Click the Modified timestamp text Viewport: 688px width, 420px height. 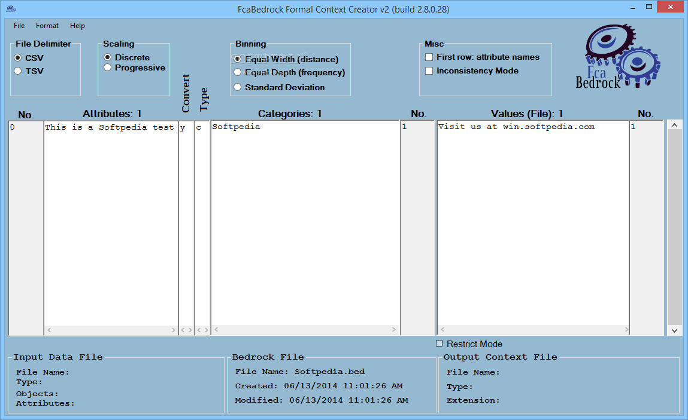349,400
